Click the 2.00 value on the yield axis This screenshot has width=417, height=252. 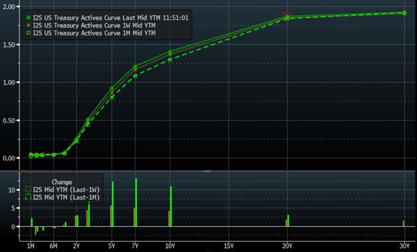9,6
